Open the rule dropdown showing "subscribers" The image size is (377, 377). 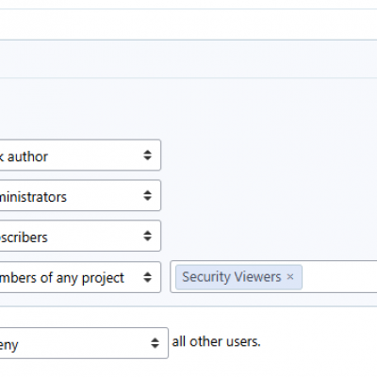pos(80,236)
